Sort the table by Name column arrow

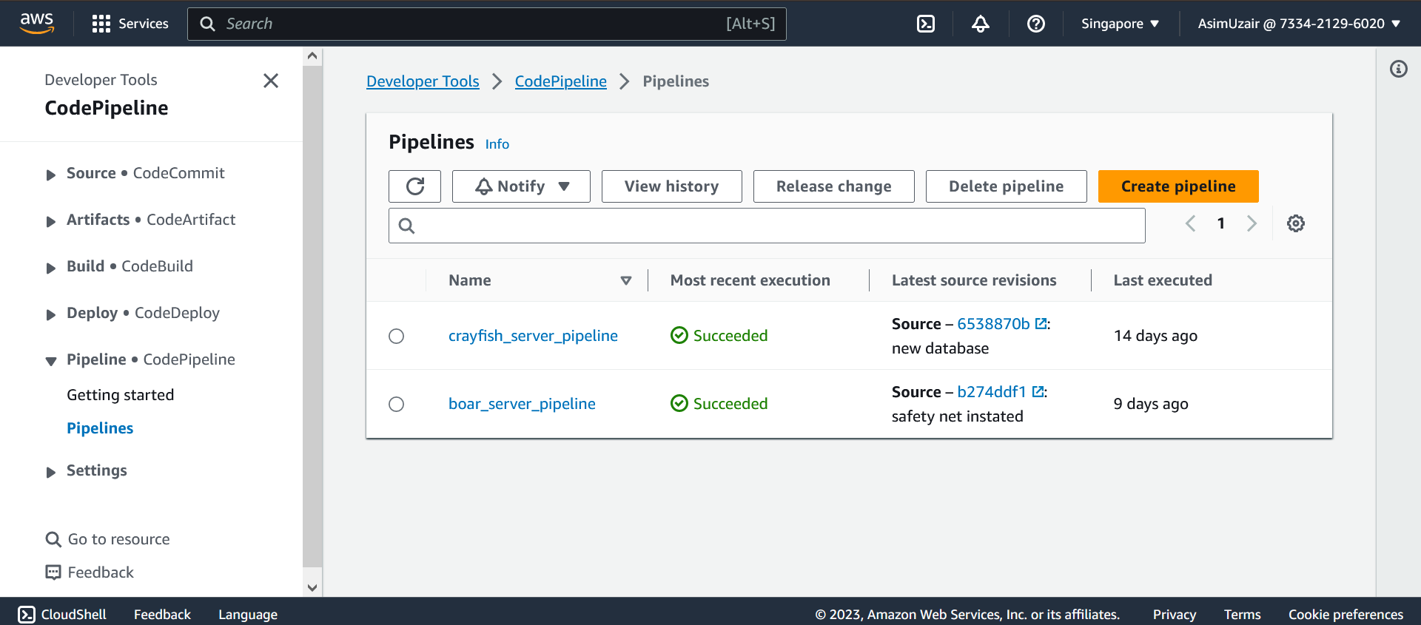click(626, 280)
